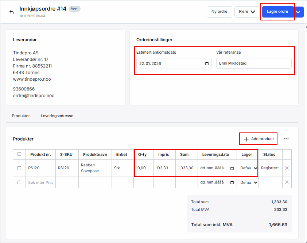307x243 pixels.
Task: Tick the checkbox on the empty row
Action: click(19, 182)
